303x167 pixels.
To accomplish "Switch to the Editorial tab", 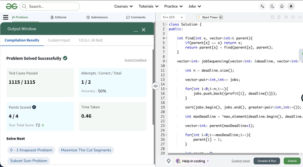I will point(59,17).
